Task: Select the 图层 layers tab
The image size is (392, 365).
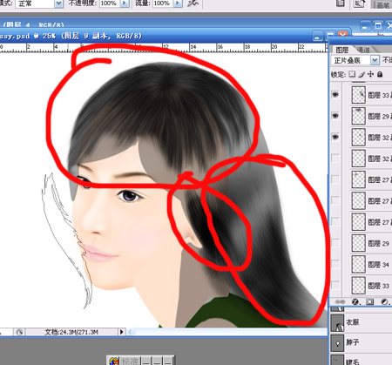Action: [x=342, y=50]
